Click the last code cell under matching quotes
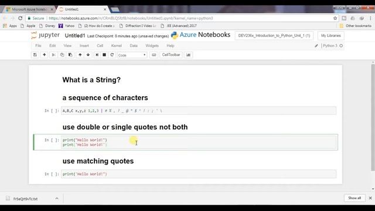The width and height of the screenshot is (375, 211). (x=199, y=174)
